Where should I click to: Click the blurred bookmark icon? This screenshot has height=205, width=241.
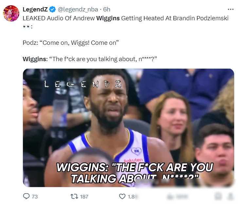[218, 196]
